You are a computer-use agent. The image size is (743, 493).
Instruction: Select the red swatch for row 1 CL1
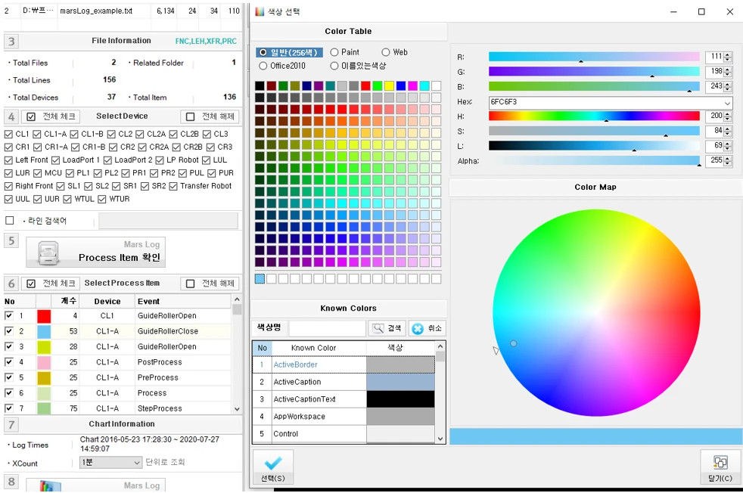tap(44, 316)
